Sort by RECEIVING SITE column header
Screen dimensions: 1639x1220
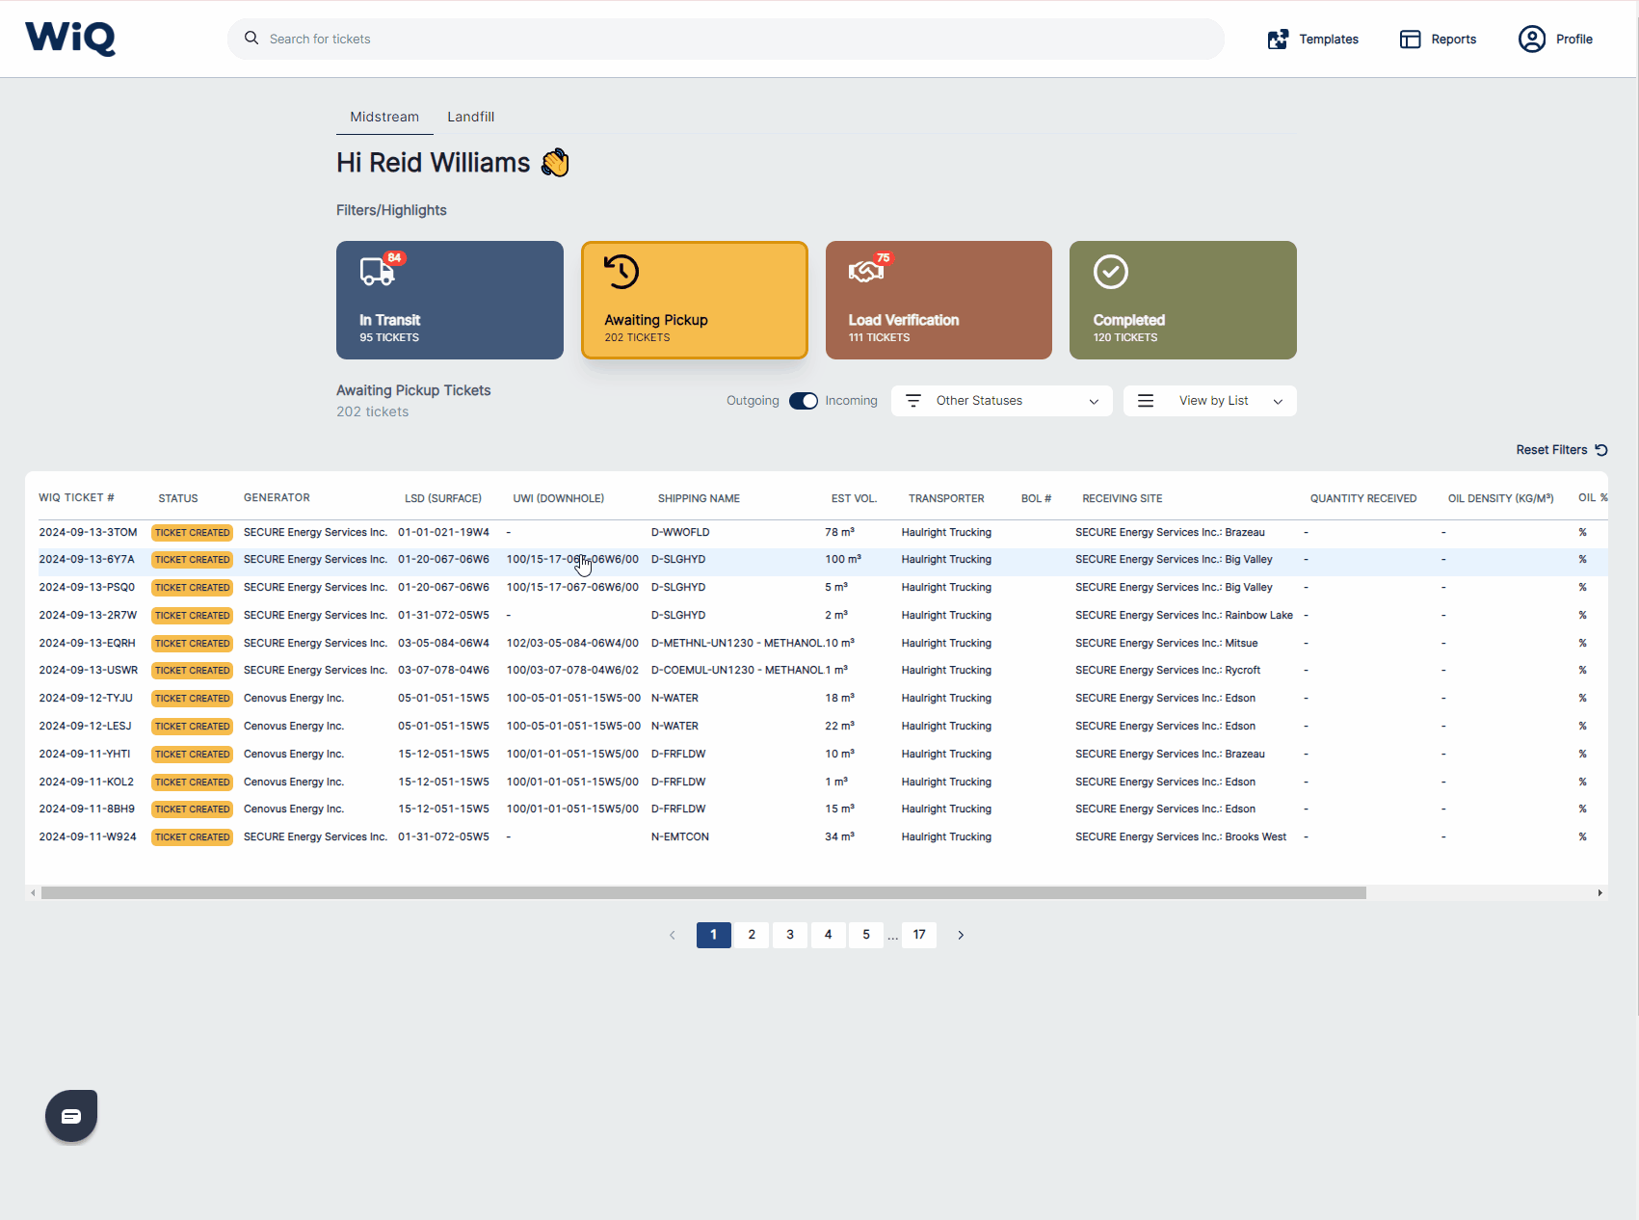click(1123, 498)
